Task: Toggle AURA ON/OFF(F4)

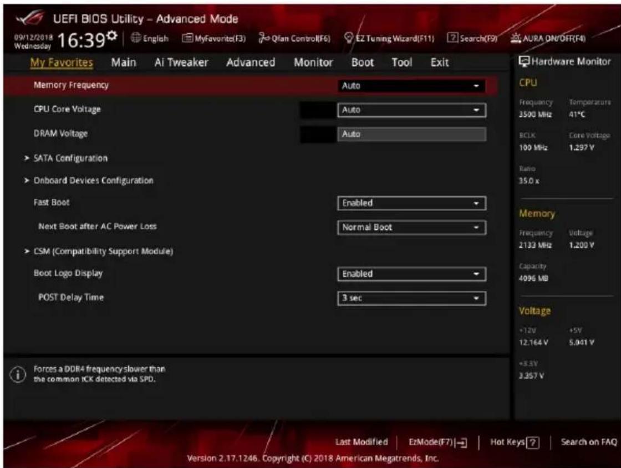Action: [548, 38]
